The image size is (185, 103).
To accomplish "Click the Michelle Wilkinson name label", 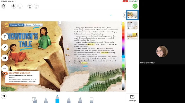I will pyautogui.click(x=147, y=63).
